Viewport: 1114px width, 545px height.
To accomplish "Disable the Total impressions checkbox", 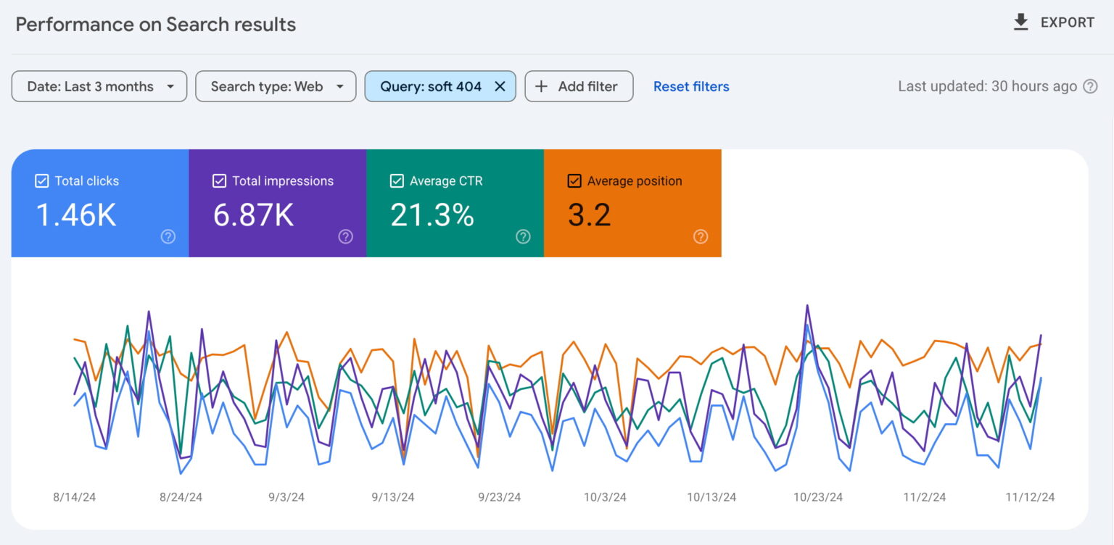I will coord(219,180).
